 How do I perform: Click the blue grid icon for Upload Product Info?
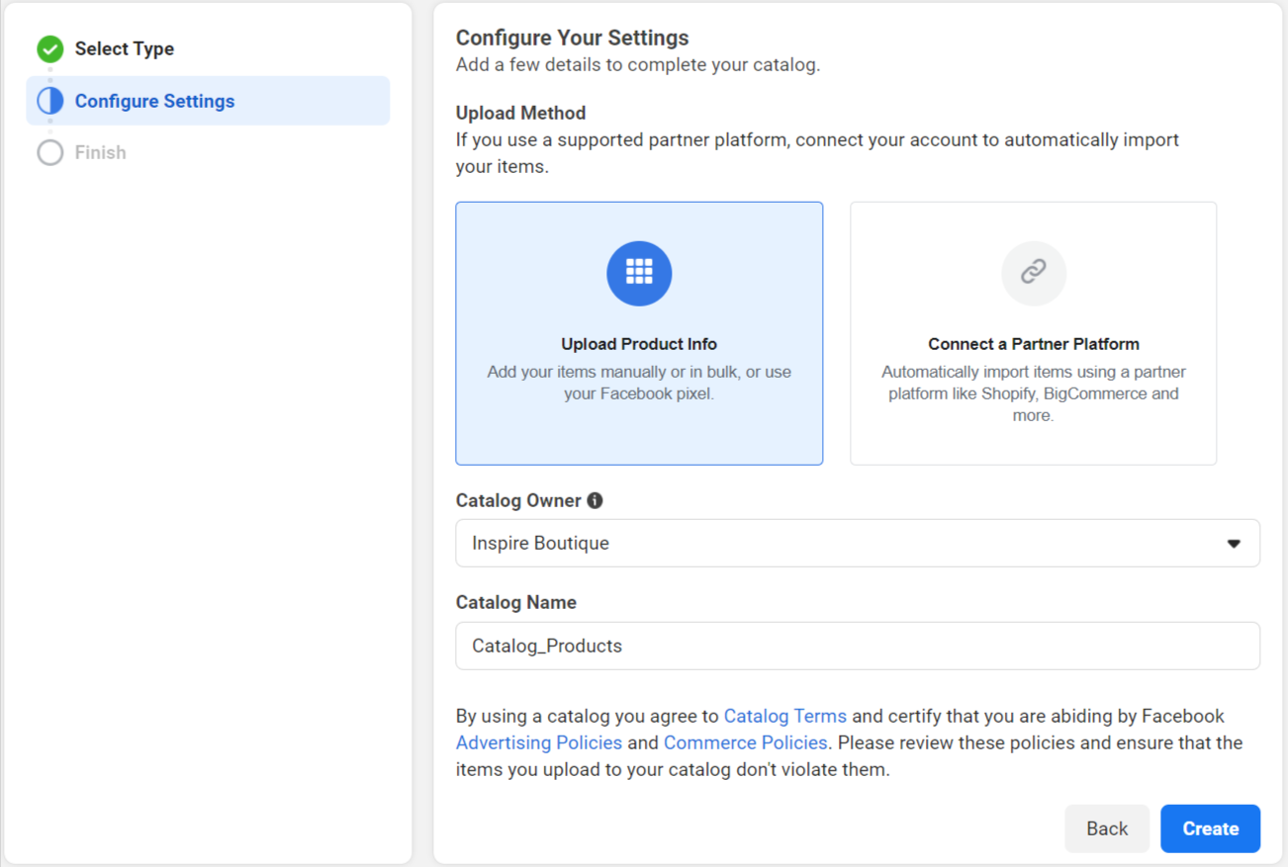click(x=639, y=273)
